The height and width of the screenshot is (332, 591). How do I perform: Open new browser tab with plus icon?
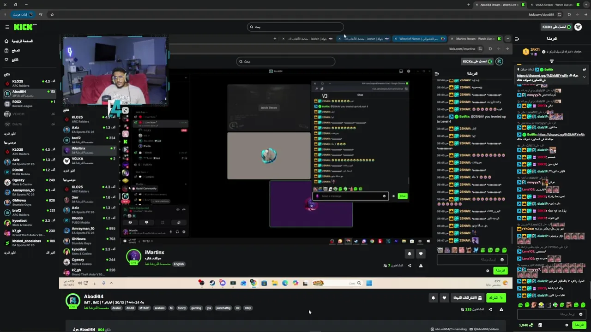[469, 5]
